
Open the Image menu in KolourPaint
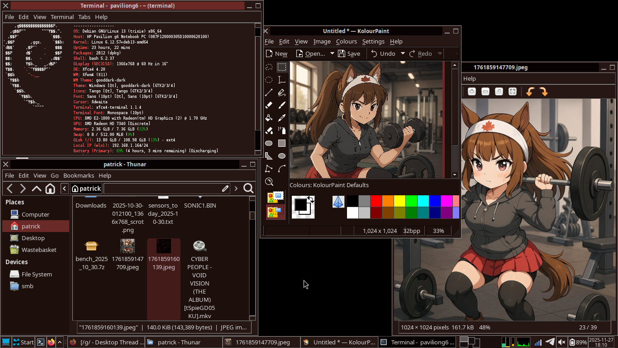pyautogui.click(x=322, y=41)
